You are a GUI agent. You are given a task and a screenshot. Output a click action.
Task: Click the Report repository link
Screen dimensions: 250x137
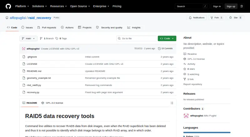192,84
